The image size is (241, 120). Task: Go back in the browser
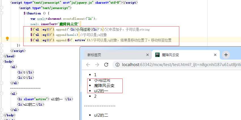88,65
